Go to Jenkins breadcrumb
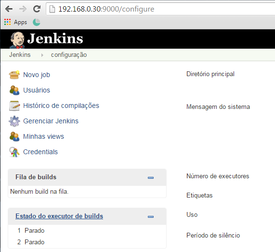 pos(20,55)
